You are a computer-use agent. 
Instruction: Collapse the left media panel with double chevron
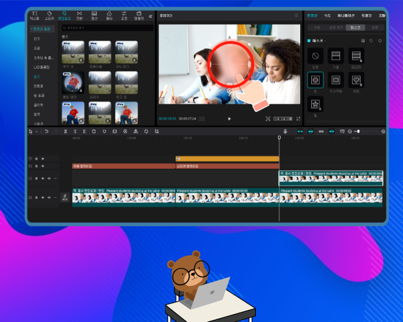click(x=150, y=16)
